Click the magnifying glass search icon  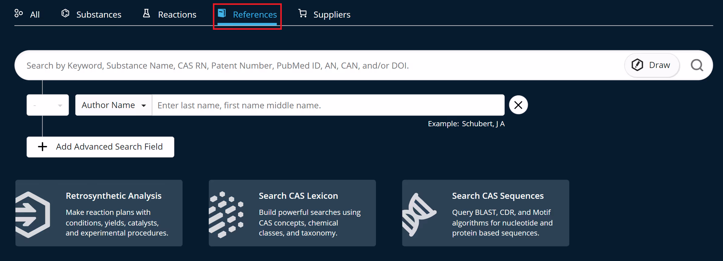[697, 65]
